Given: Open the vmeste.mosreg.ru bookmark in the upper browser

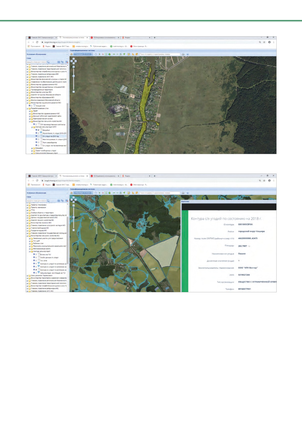Looking at the screenshot, I should tap(80, 46).
